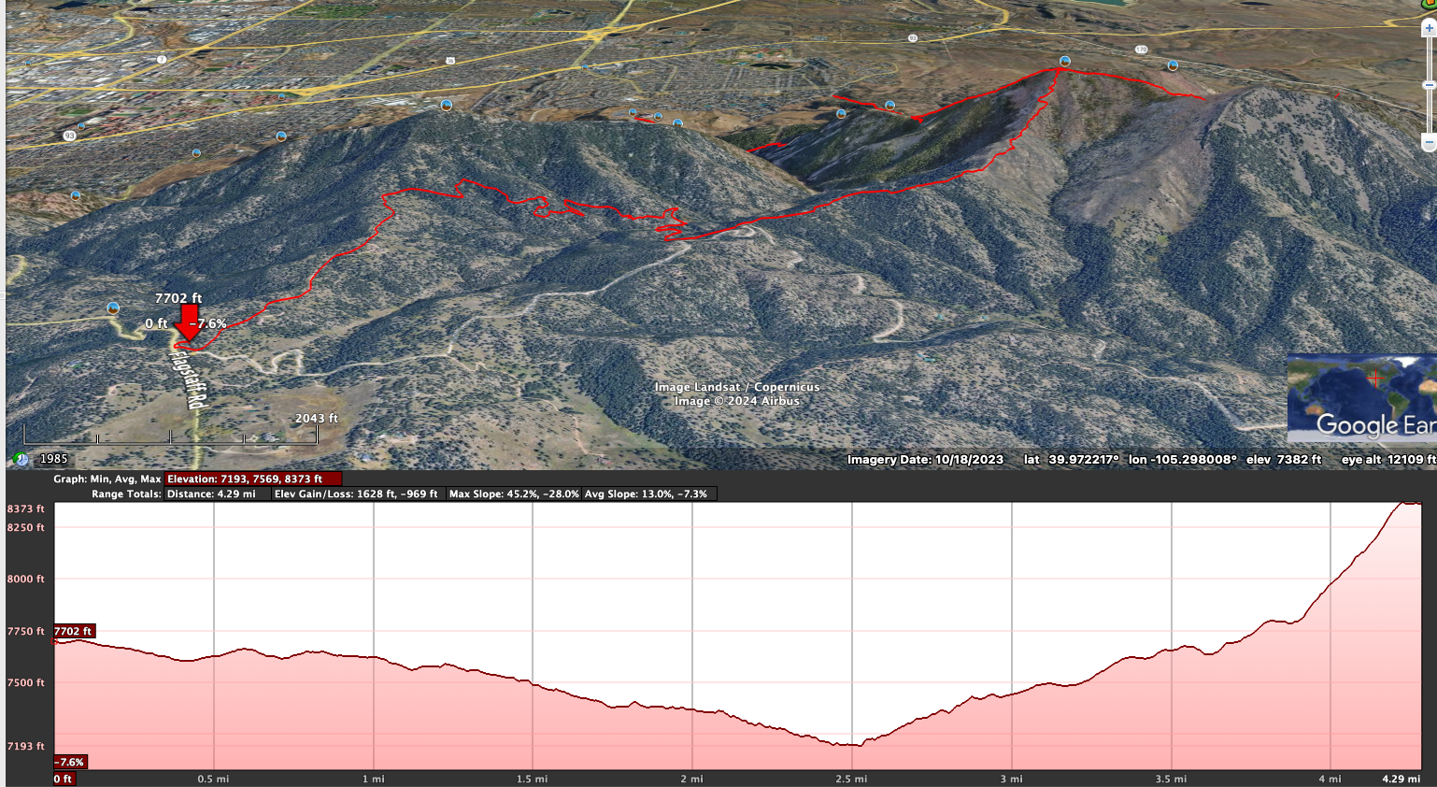Screen dimensions: 1437x787
Task: Click the 2.5 mi distance axis label
Action: (x=851, y=779)
